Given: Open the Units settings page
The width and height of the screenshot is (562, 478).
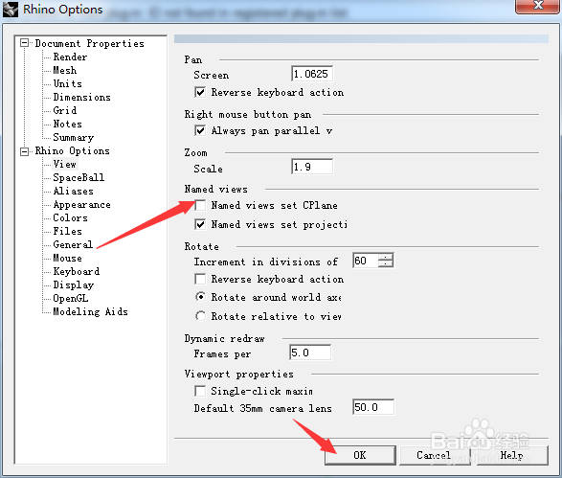Looking at the screenshot, I should 67,83.
